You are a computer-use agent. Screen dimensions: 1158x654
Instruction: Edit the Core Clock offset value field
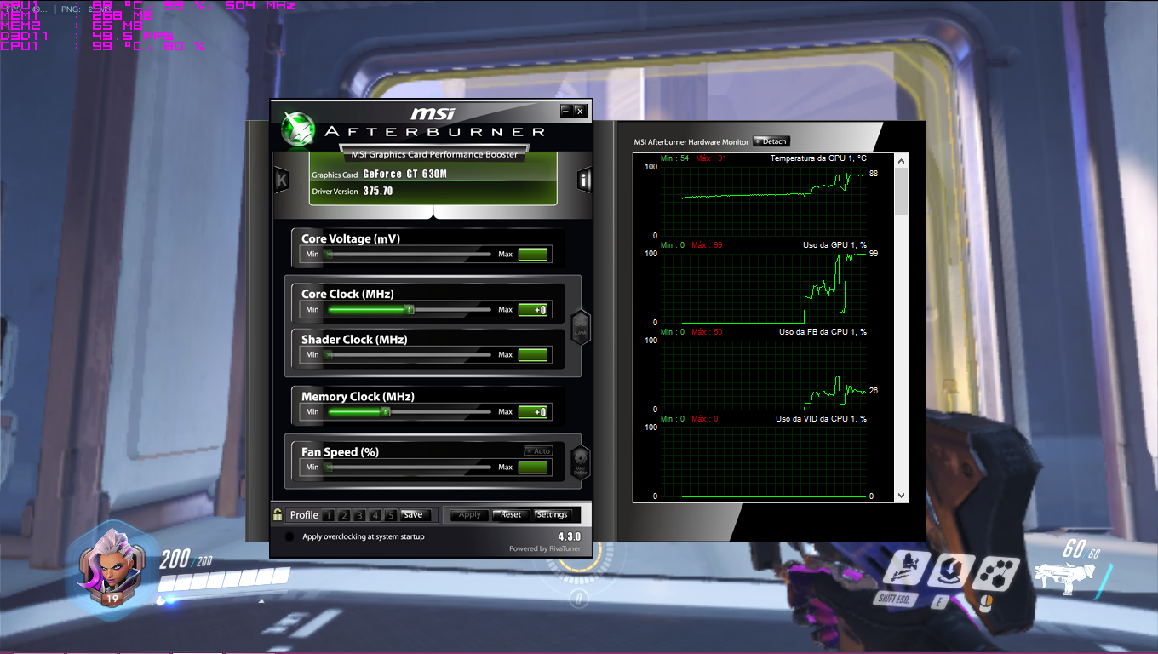coord(533,310)
